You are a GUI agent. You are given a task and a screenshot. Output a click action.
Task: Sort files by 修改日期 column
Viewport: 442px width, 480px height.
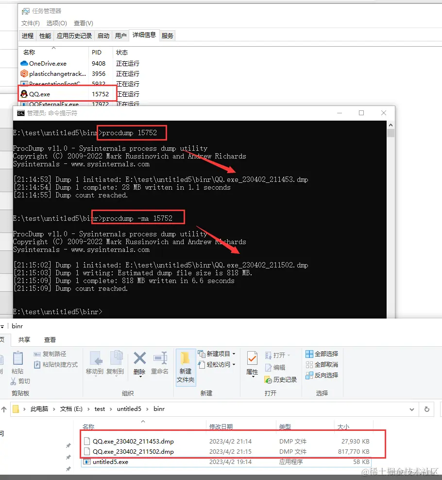[x=221, y=427]
